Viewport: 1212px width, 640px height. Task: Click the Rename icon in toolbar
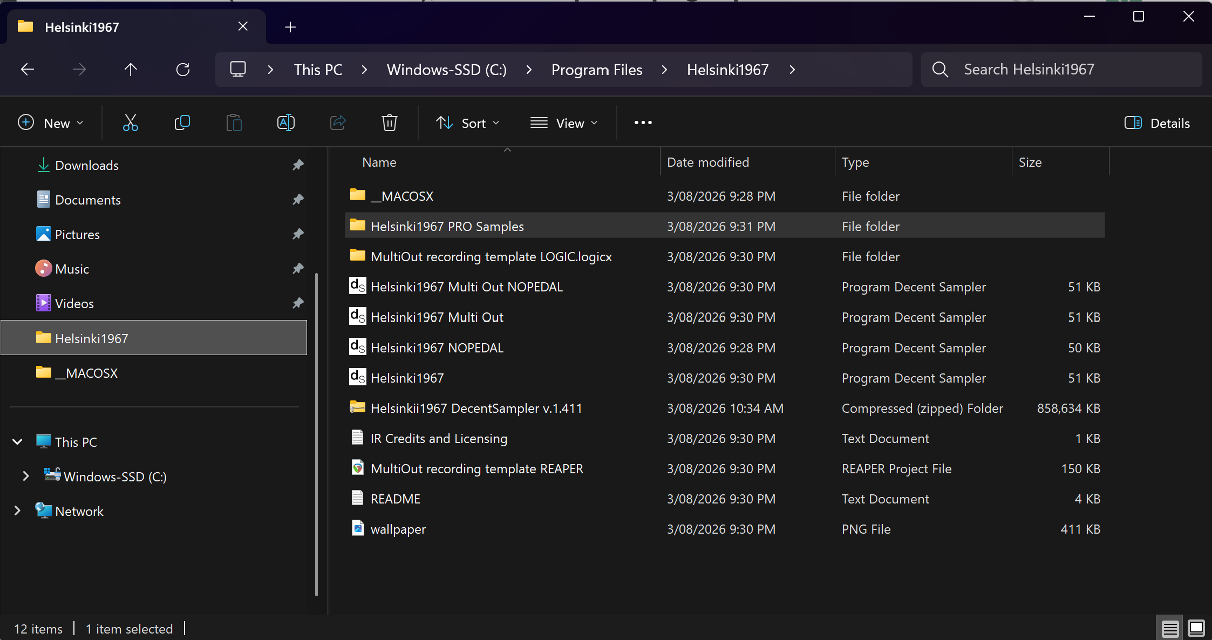coord(286,123)
